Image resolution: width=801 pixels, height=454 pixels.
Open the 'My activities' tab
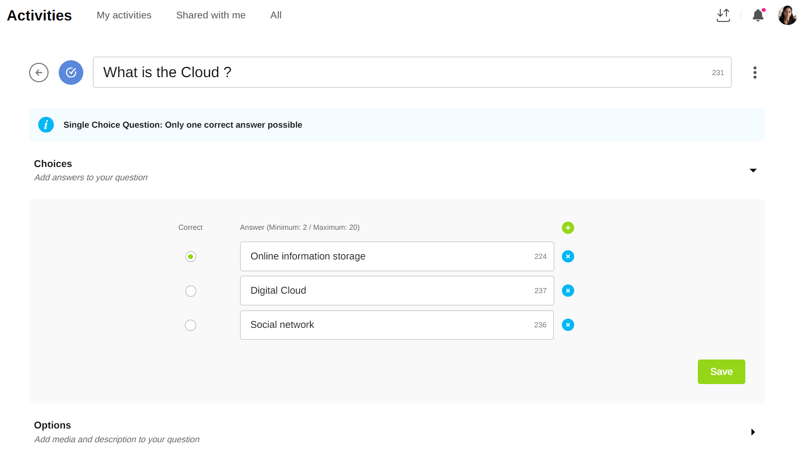124,15
